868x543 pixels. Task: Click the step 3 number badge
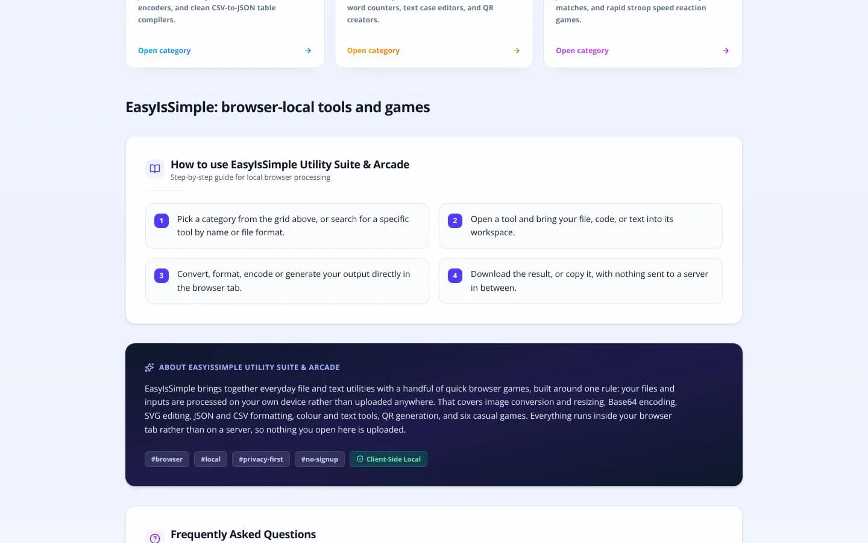pos(162,276)
